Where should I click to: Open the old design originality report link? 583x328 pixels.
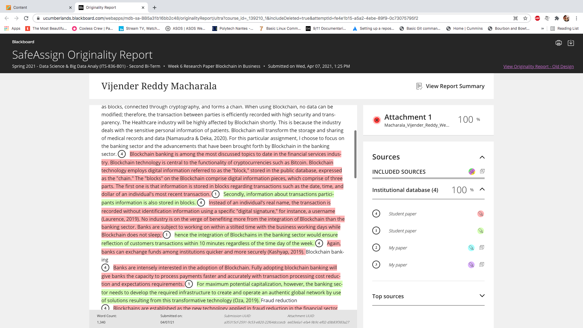[538, 67]
